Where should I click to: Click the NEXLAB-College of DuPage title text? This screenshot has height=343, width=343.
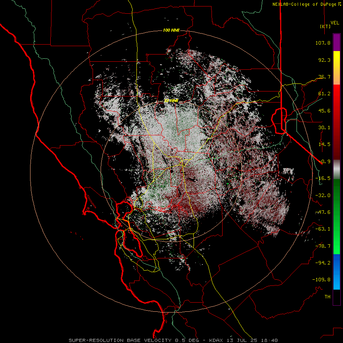tap(304, 4)
